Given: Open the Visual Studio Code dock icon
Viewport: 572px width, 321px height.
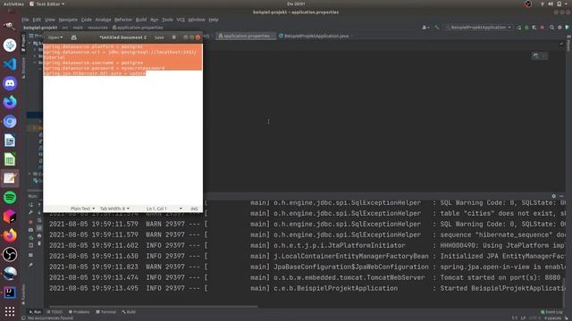Looking at the screenshot, I should [10, 64].
